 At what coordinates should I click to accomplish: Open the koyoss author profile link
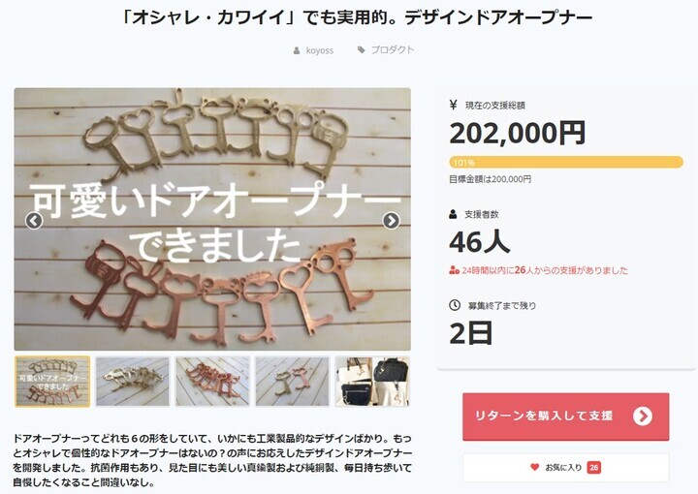point(320,50)
